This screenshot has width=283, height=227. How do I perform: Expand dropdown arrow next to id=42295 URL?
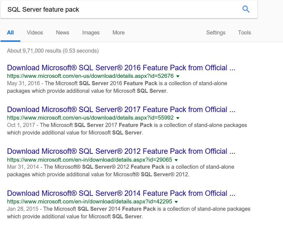tap(176, 202)
